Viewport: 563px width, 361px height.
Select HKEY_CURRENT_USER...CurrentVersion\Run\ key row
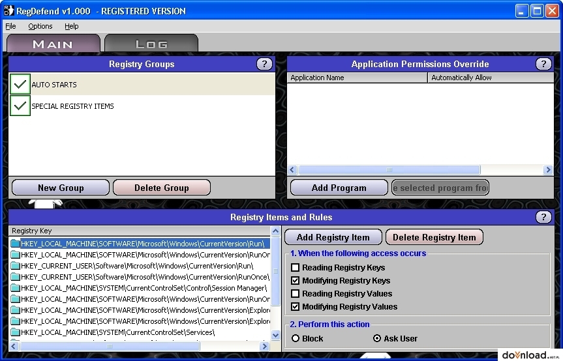[140, 266]
